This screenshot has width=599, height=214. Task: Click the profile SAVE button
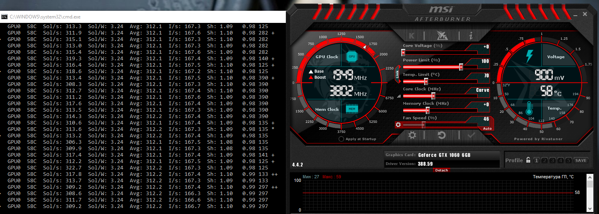pos(581,161)
